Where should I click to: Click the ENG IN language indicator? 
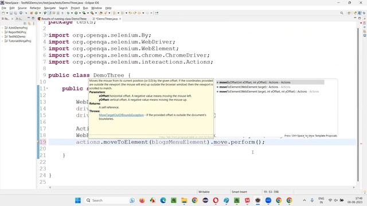321,200
